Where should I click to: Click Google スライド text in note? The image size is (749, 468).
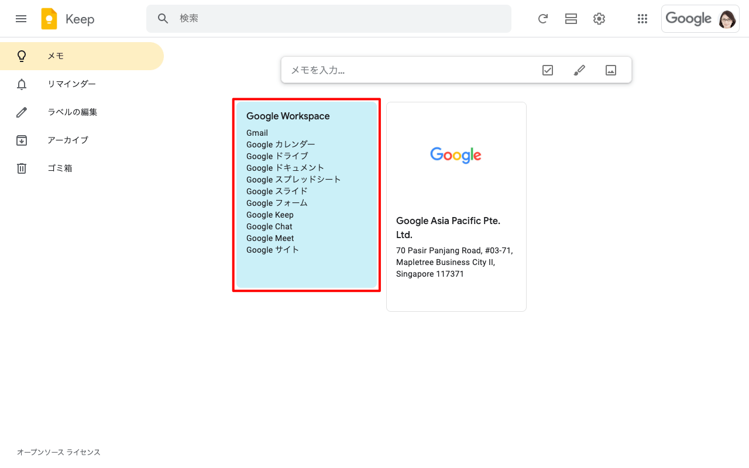pyautogui.click(x=277, y=191)
